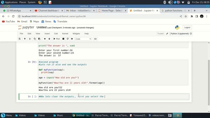Bookmark this page with the star
The width and height of the screenshot is (210, 118).
186,16
